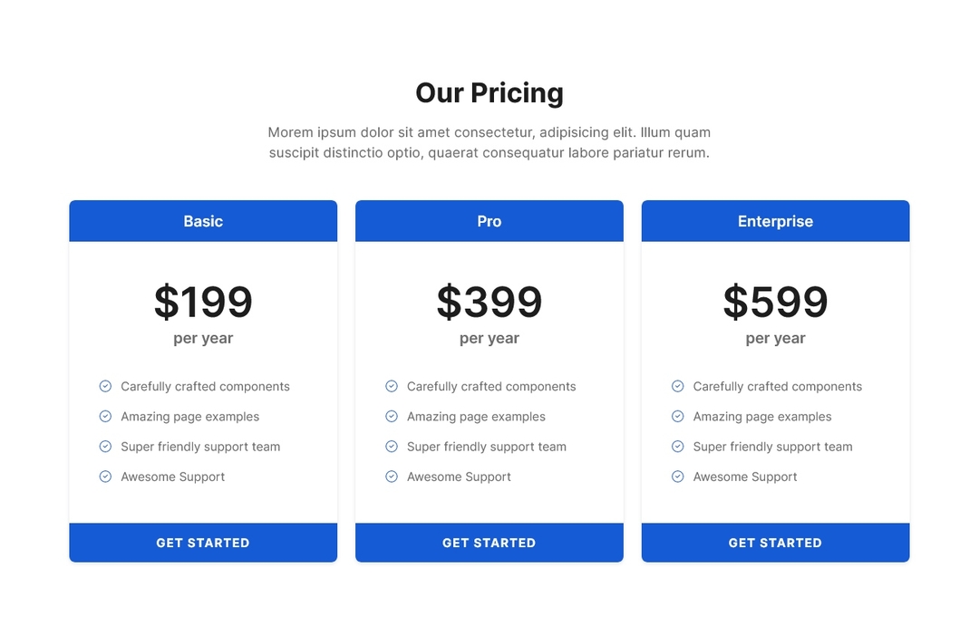The height and width of the screenshot is (636, 979).
Task: Select the Pro plan header
Action: tap(489, 221)
